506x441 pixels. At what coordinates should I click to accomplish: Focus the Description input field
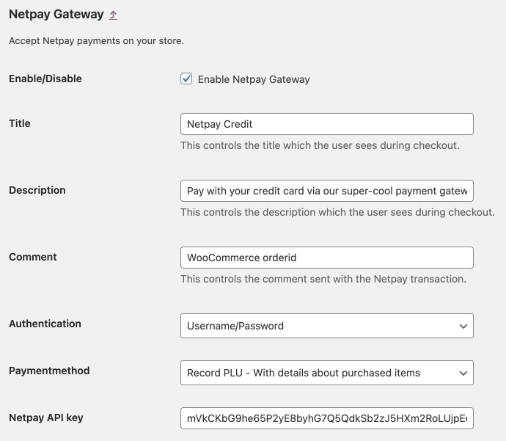(x=327, y=191)
